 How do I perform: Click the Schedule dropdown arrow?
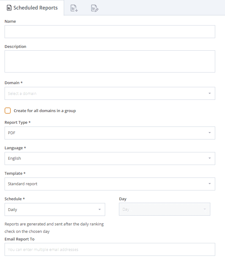[100, 209]
